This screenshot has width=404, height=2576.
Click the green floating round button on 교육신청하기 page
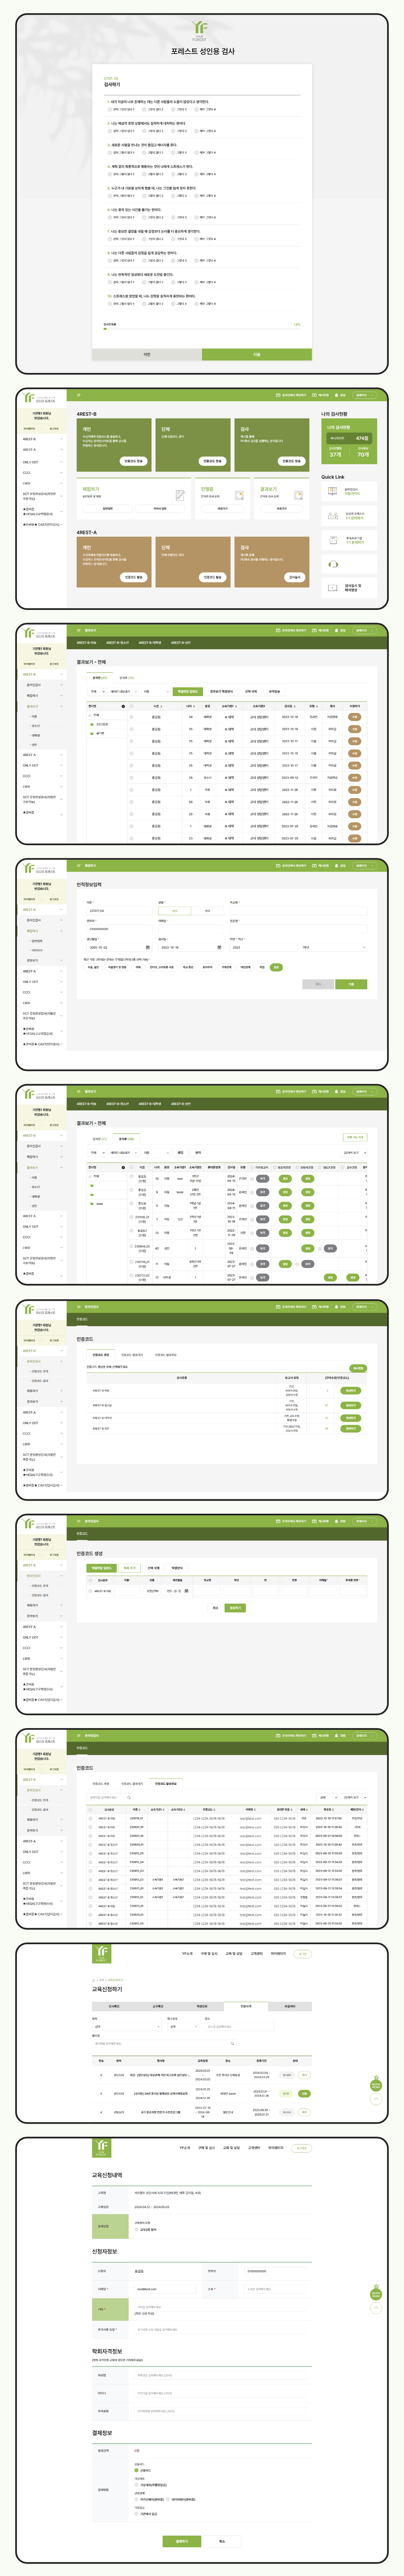[x=376, y=2085]
